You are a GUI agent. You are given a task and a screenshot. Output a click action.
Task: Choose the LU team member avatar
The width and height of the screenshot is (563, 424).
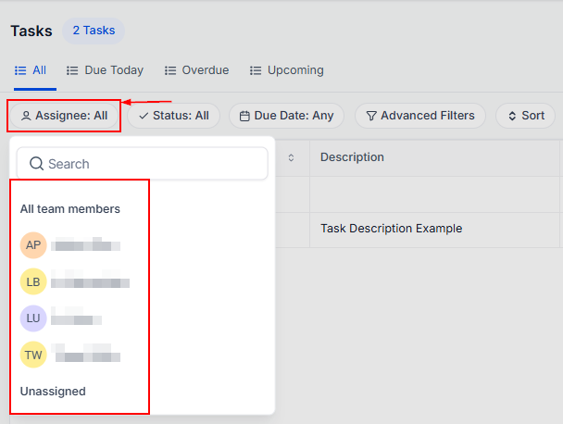point(33,318)
